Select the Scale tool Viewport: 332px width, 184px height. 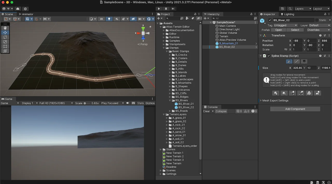[5, 42]
